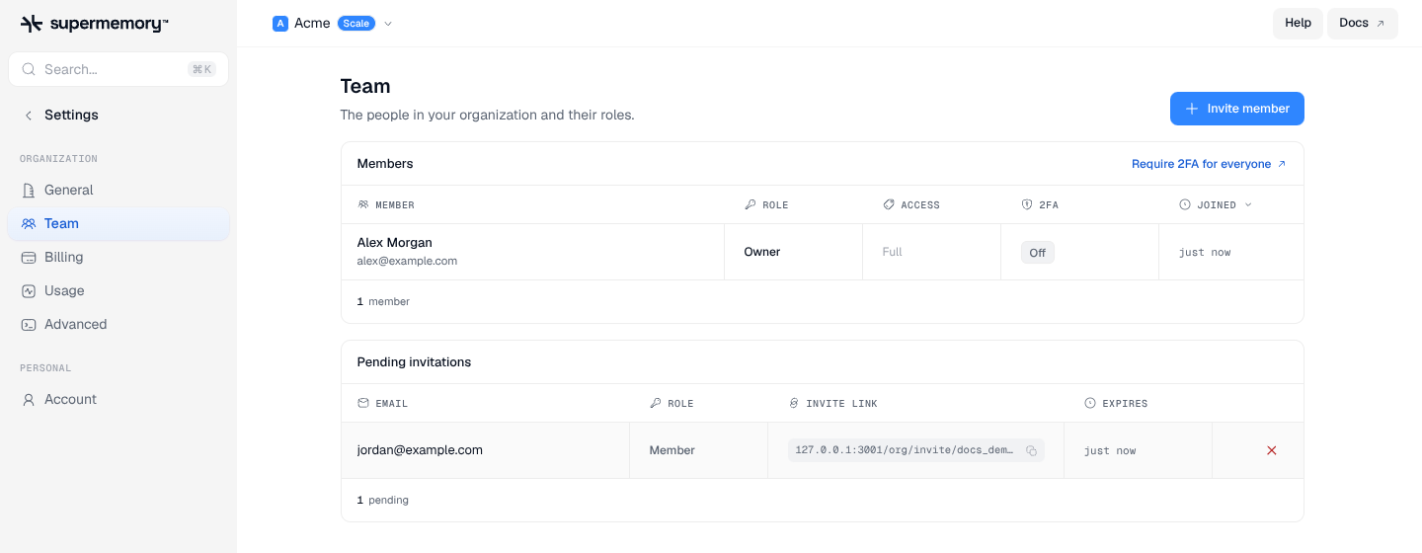The image size is (1422, 553).
Task: Go to Billing settings
Action: coord(118,257)
